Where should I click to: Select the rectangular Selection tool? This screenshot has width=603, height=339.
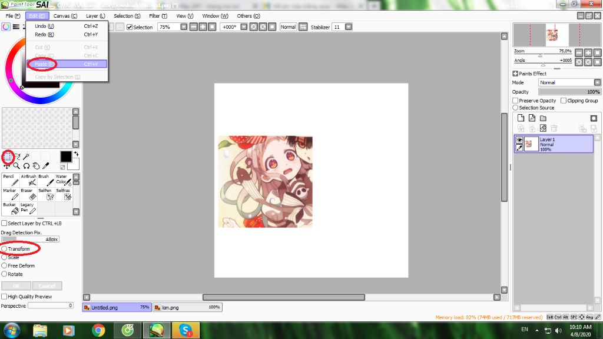(8, 157)
